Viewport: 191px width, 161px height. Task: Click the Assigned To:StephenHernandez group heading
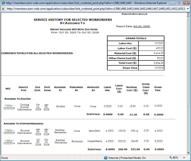23,123
